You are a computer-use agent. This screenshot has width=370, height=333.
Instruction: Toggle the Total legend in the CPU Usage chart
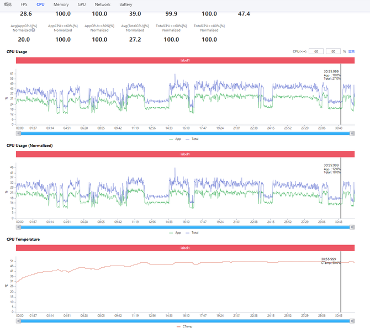point(193,139)
